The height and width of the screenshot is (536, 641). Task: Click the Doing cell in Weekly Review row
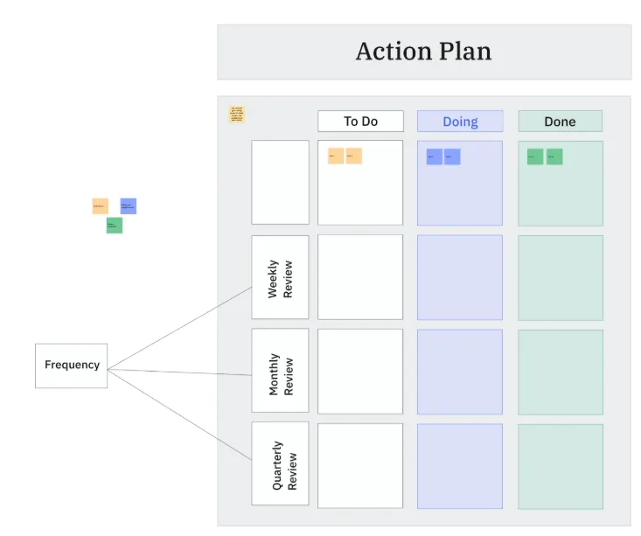[x=460, y=277]
